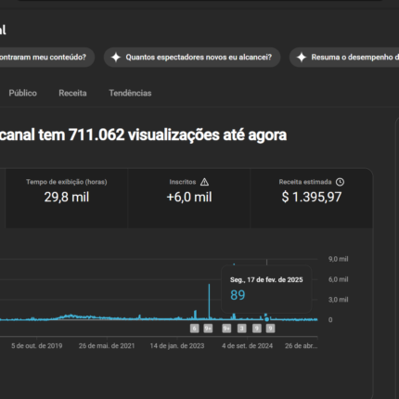Click the "4 de set. de 2024" date label
Screen dimensions: 399x399
(x=247, y=346)
